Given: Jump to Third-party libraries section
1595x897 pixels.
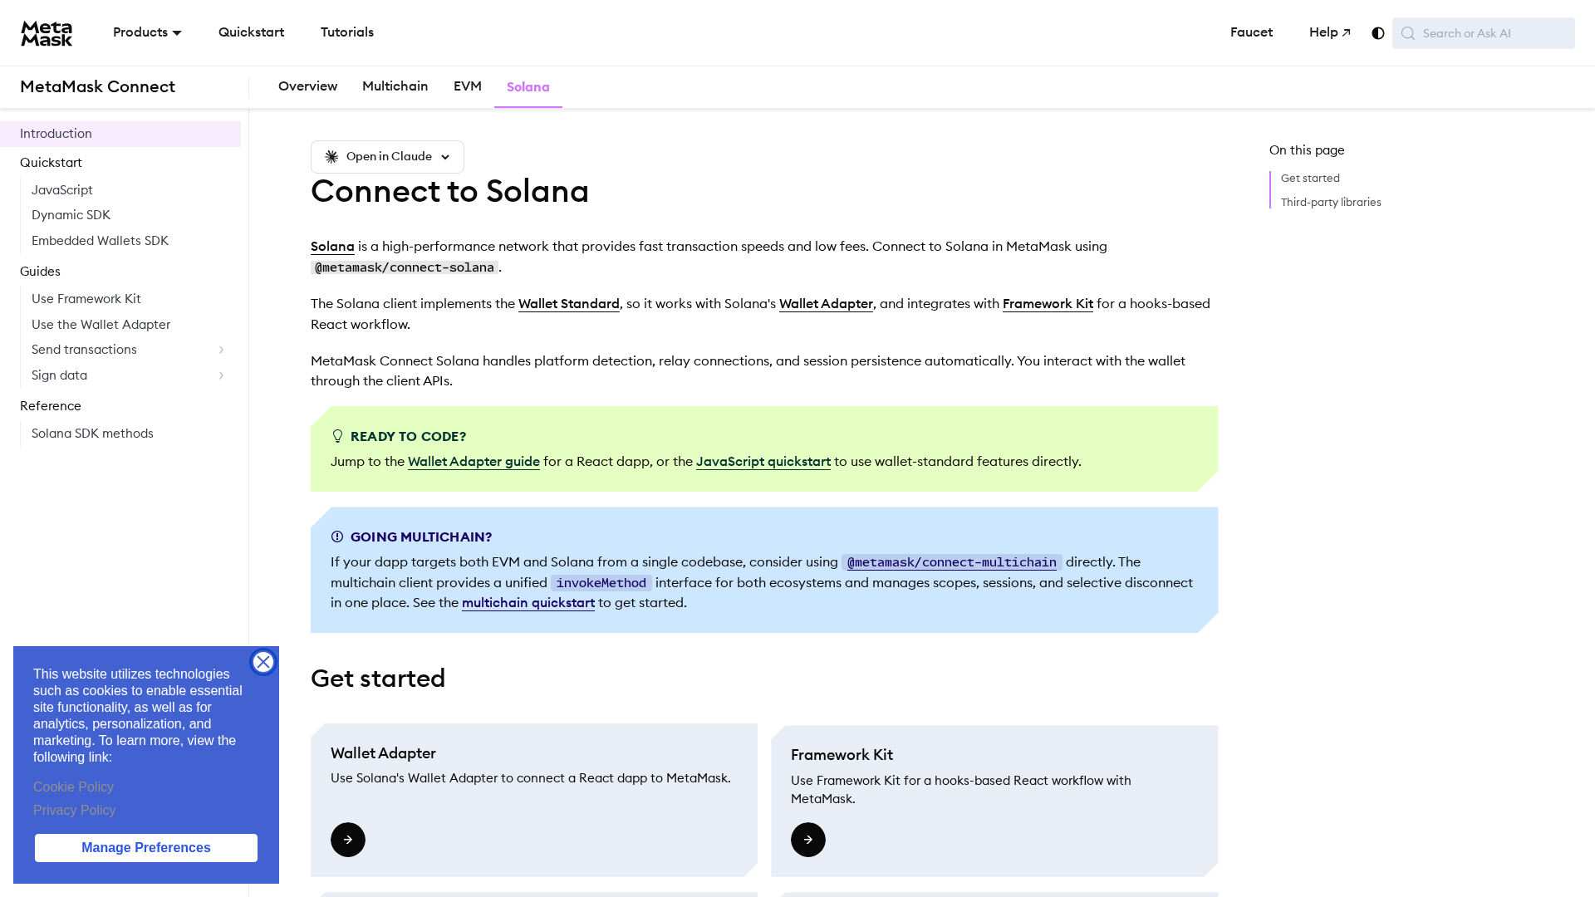Looking at the screenshot, I should [x=1331, y=203].
